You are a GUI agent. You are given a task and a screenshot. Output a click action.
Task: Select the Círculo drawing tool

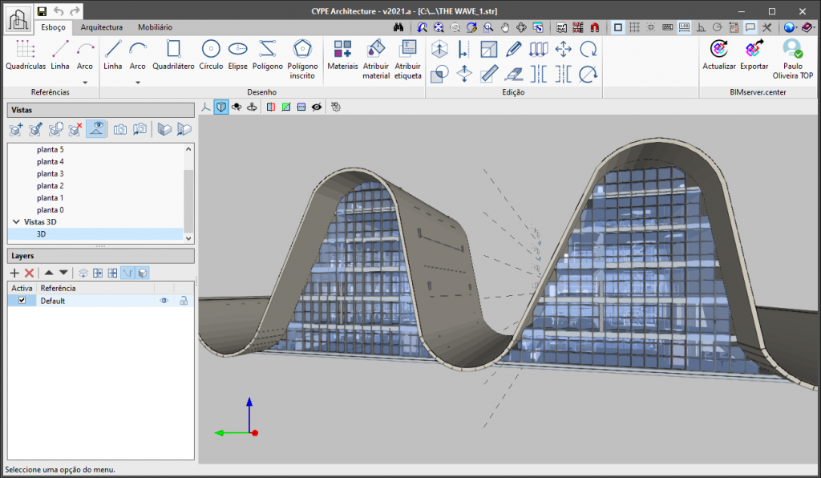(x=211, y=55)
